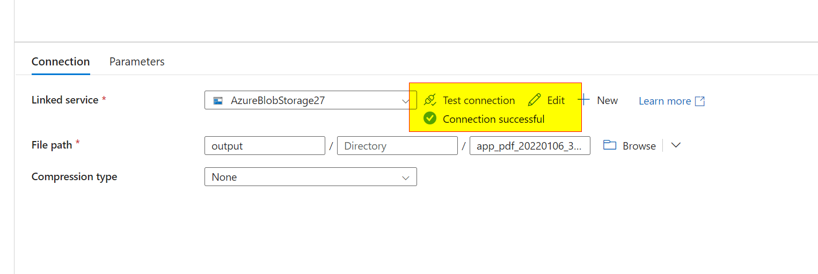The image size is (818, 274).
Task: Click the Directory input field
Action: pyautogui.click(x=397, y=146)
